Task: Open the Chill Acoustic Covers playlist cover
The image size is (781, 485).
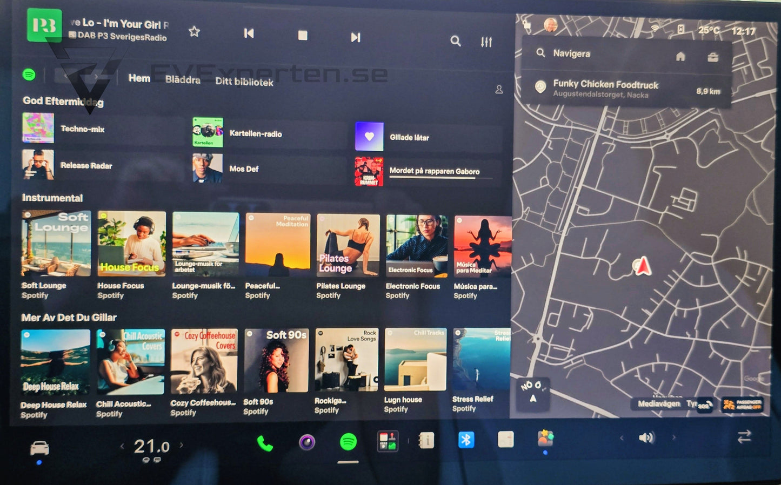Action: coord(130,362)
